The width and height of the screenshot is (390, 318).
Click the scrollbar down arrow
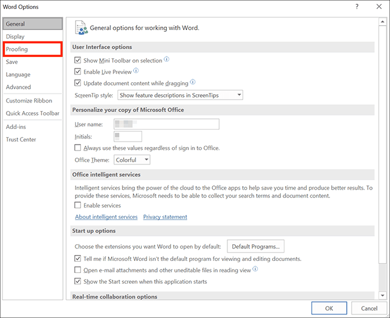click(x=382, y=295)
